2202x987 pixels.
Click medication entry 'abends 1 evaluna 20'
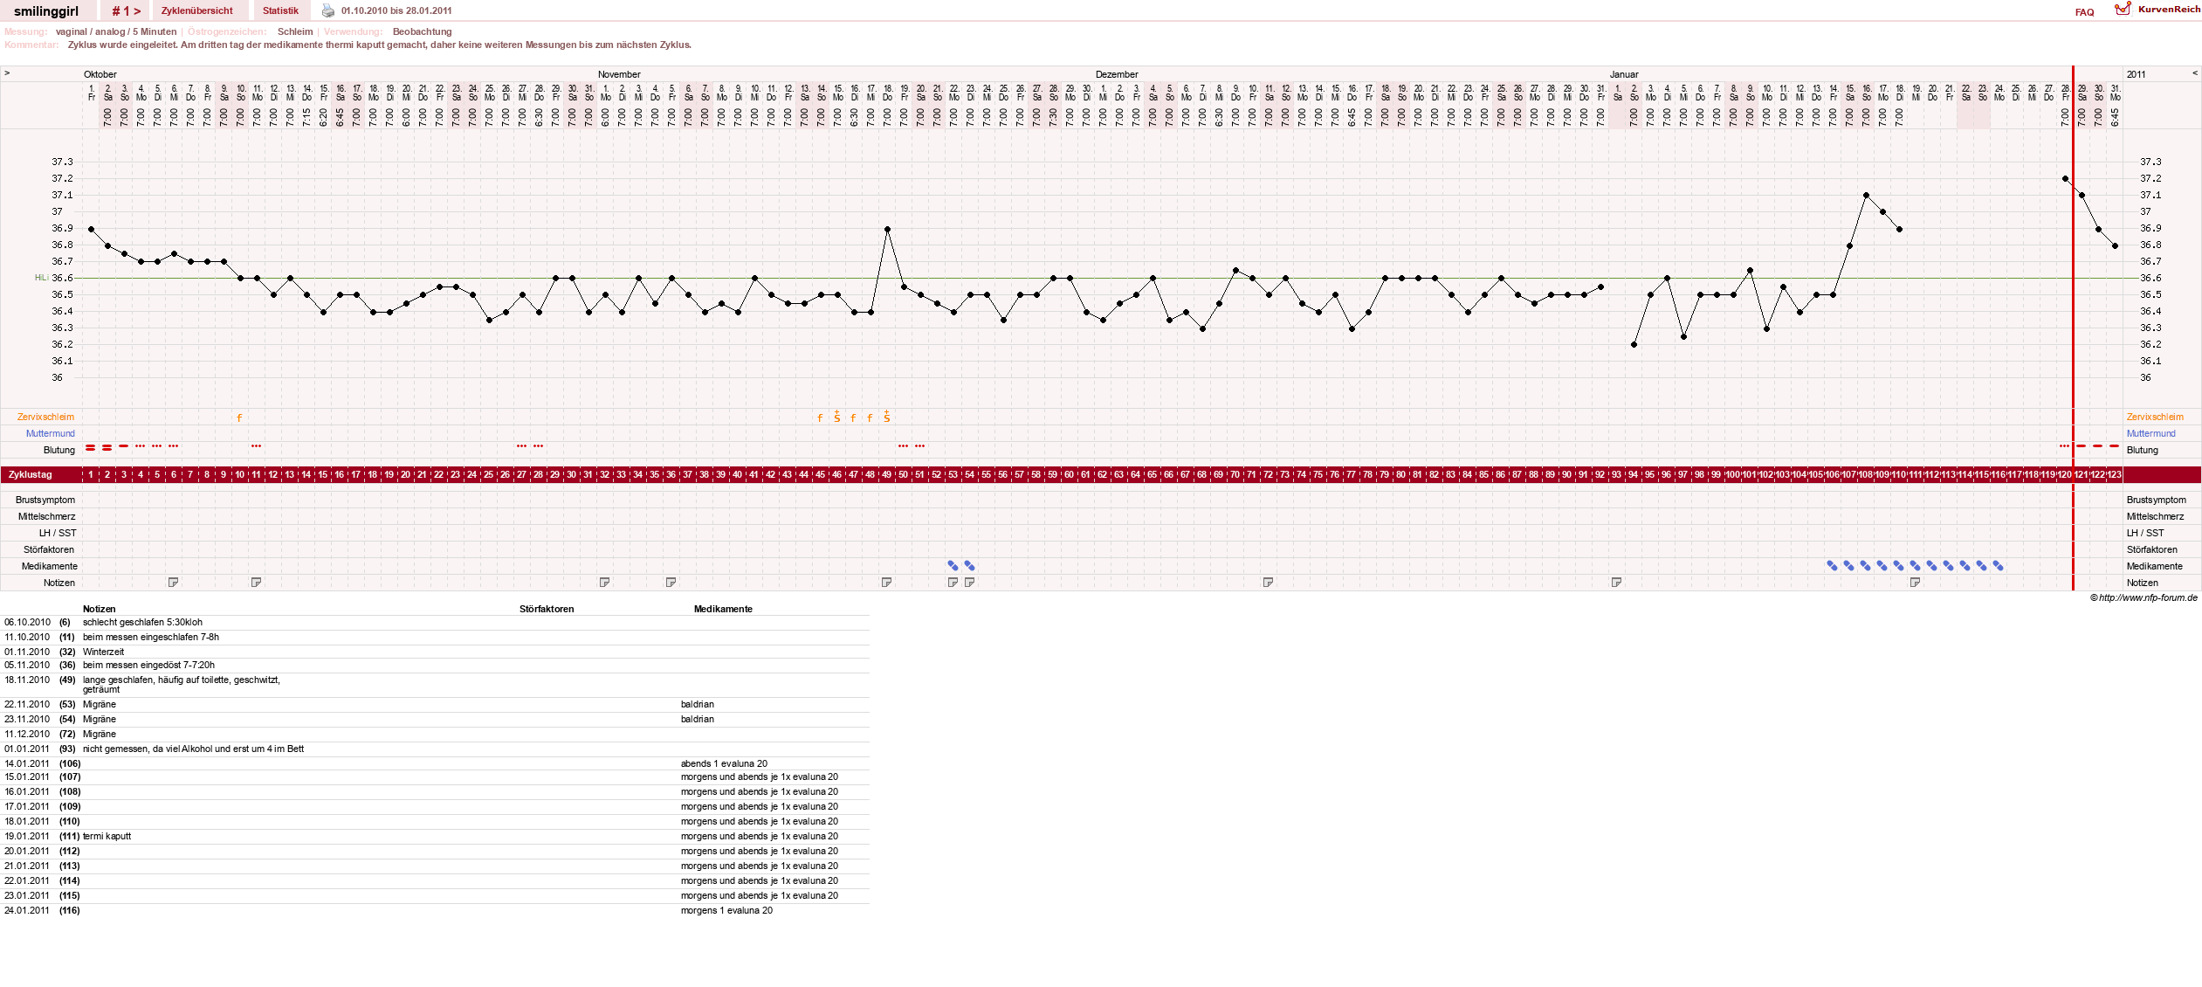724,763
